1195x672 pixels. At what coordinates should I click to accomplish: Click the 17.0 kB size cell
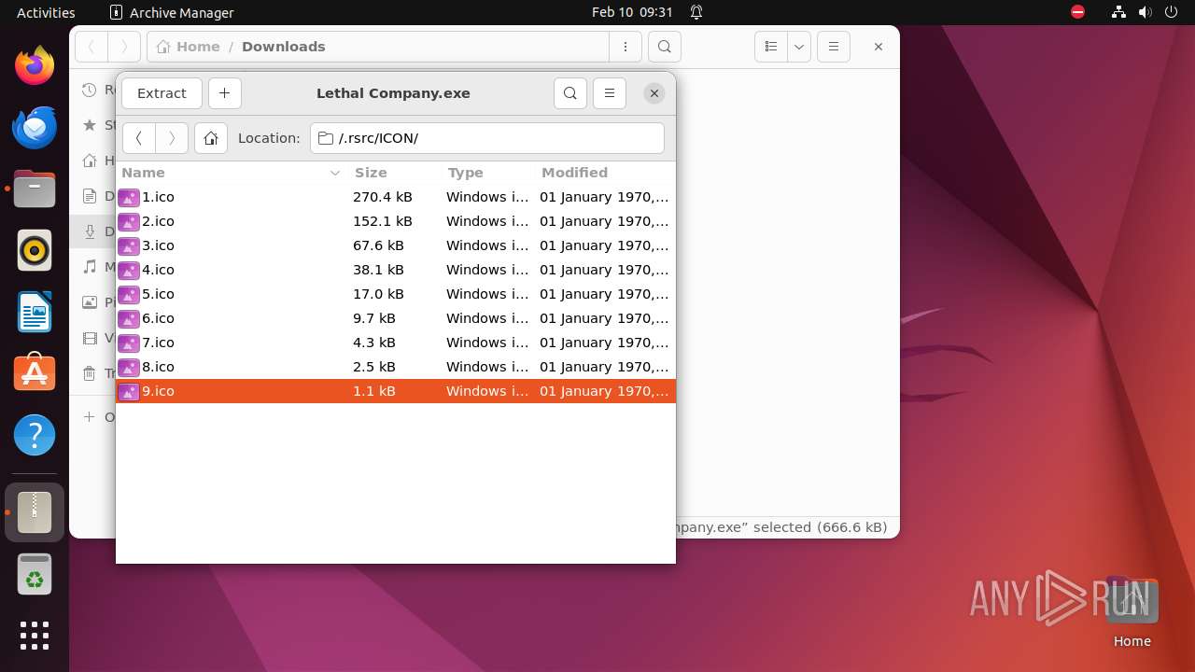(378, 294)
